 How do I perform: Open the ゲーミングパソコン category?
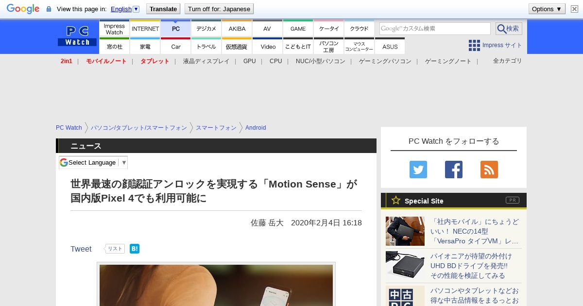[385, 61]
